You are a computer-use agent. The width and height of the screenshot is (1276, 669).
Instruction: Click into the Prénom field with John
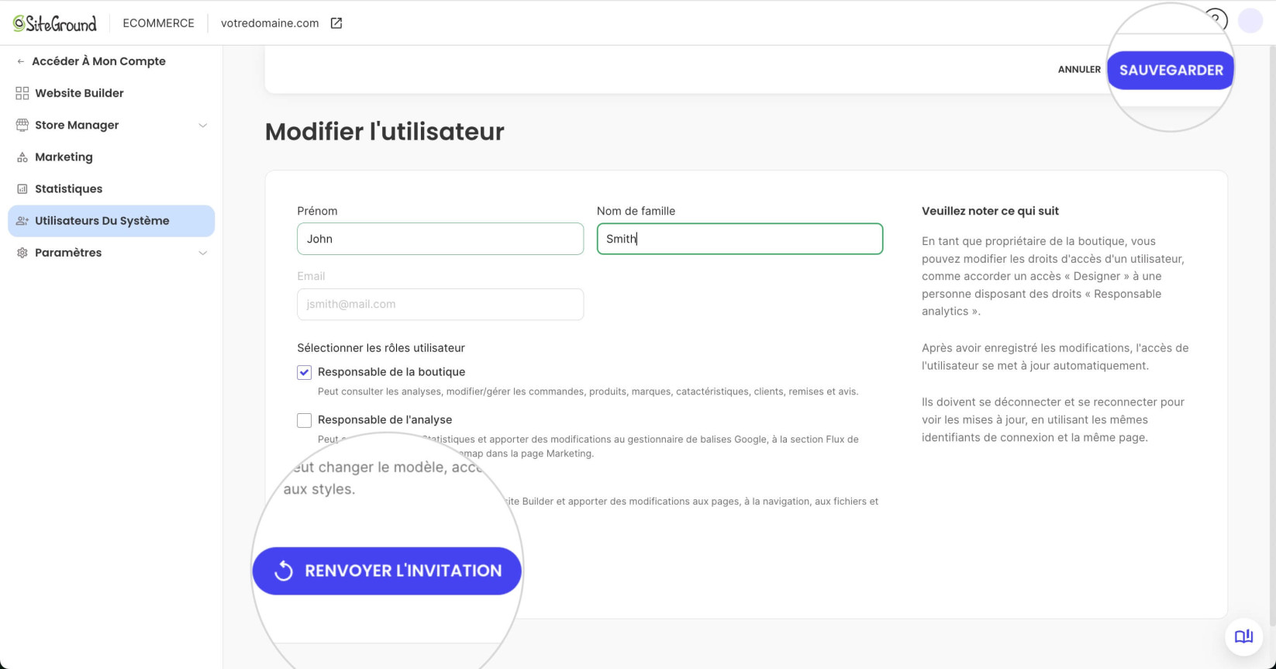[440, 239]
